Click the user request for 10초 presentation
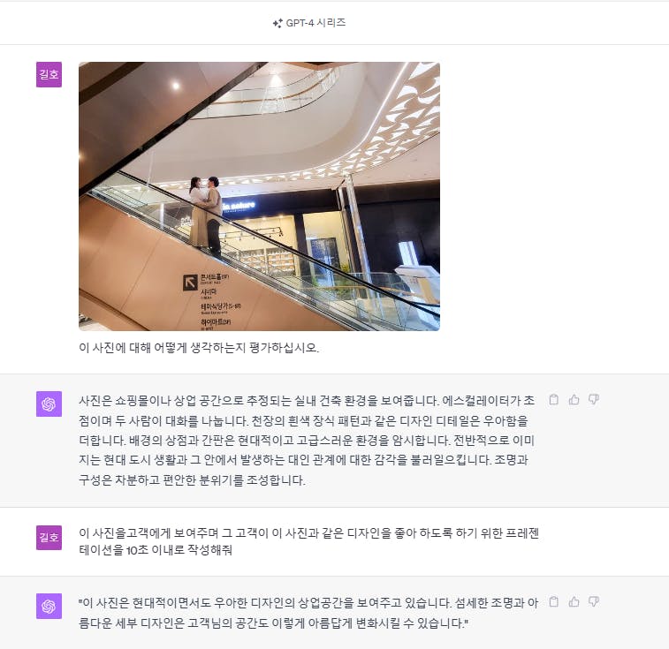Viewport: 669px width, 649px height. 309,541
